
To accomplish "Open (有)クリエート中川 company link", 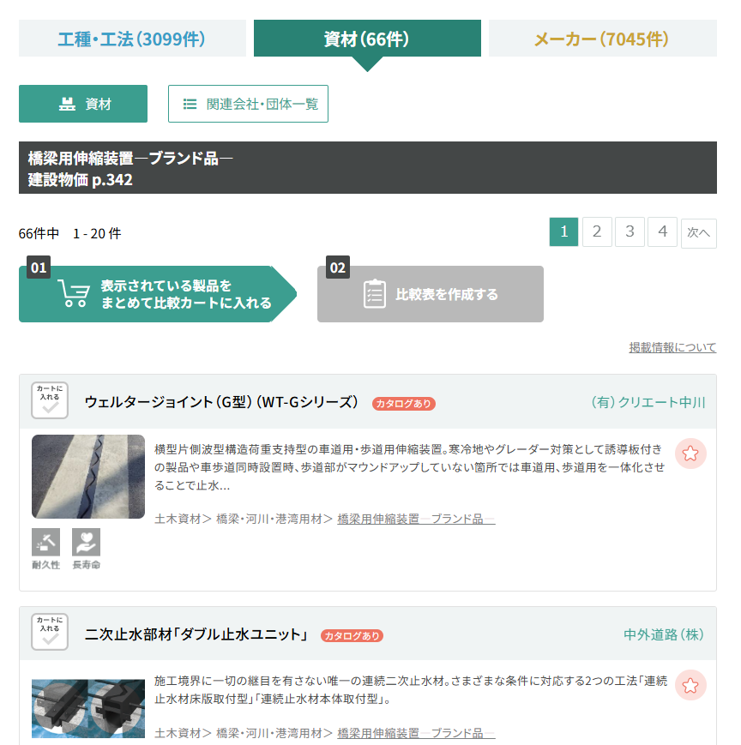I will [648, 402].
